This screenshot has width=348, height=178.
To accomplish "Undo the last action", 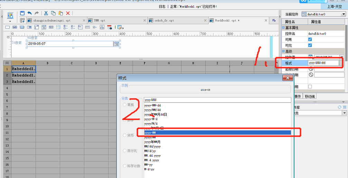I will click(29, 13).
